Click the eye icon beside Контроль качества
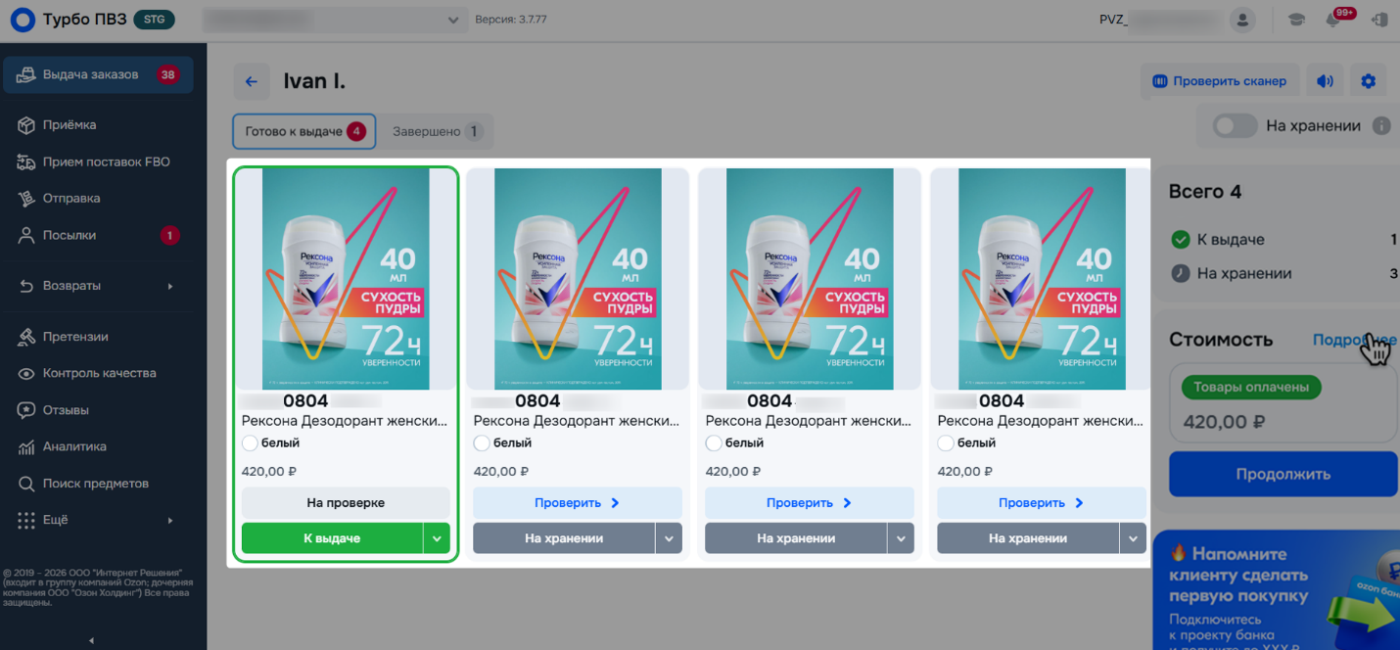1400x650 pixels. [x=26, y=373]
